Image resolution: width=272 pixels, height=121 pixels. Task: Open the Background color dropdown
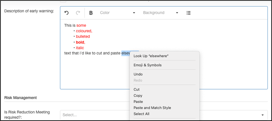tap(161, 13)
